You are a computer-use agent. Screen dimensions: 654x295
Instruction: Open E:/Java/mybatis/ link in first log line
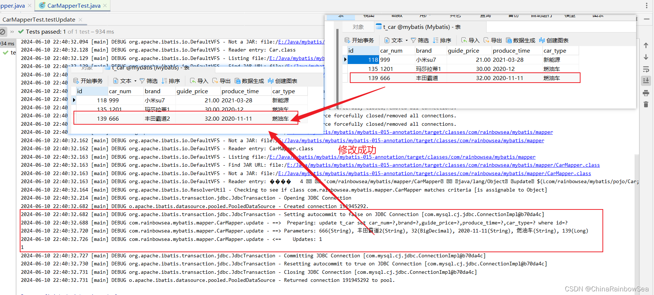pyautogui.click(x=301, y=42)
